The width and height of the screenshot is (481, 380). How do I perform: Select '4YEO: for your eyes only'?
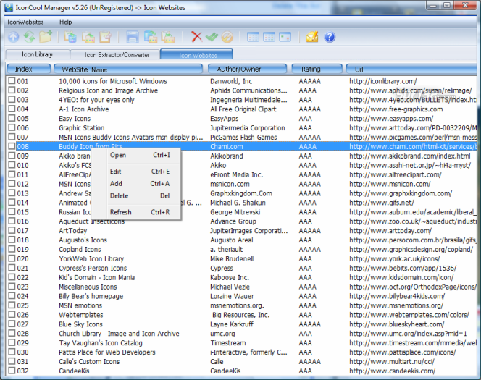point(96,100)
